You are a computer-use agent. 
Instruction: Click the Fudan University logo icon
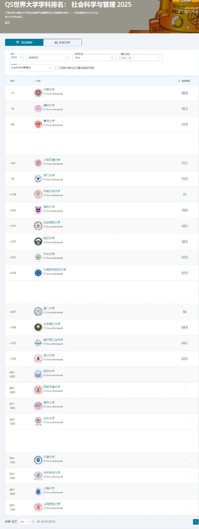pos(37,124)
